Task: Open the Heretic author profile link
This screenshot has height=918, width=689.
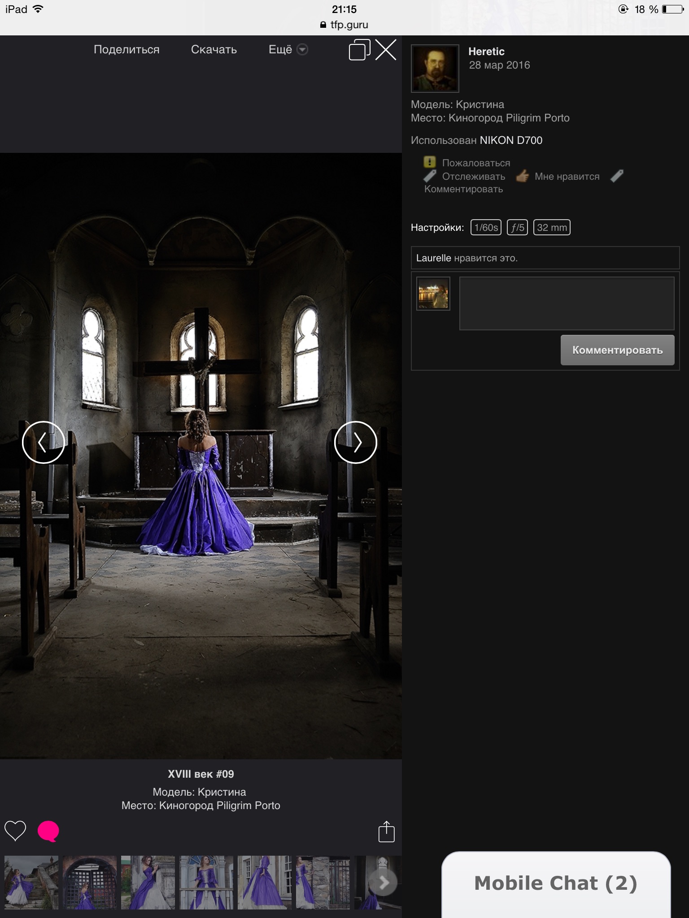Action: pos(486,52)
